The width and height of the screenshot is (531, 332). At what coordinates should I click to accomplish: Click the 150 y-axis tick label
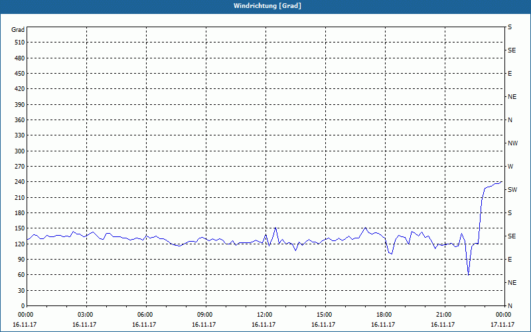coord(20,228)
